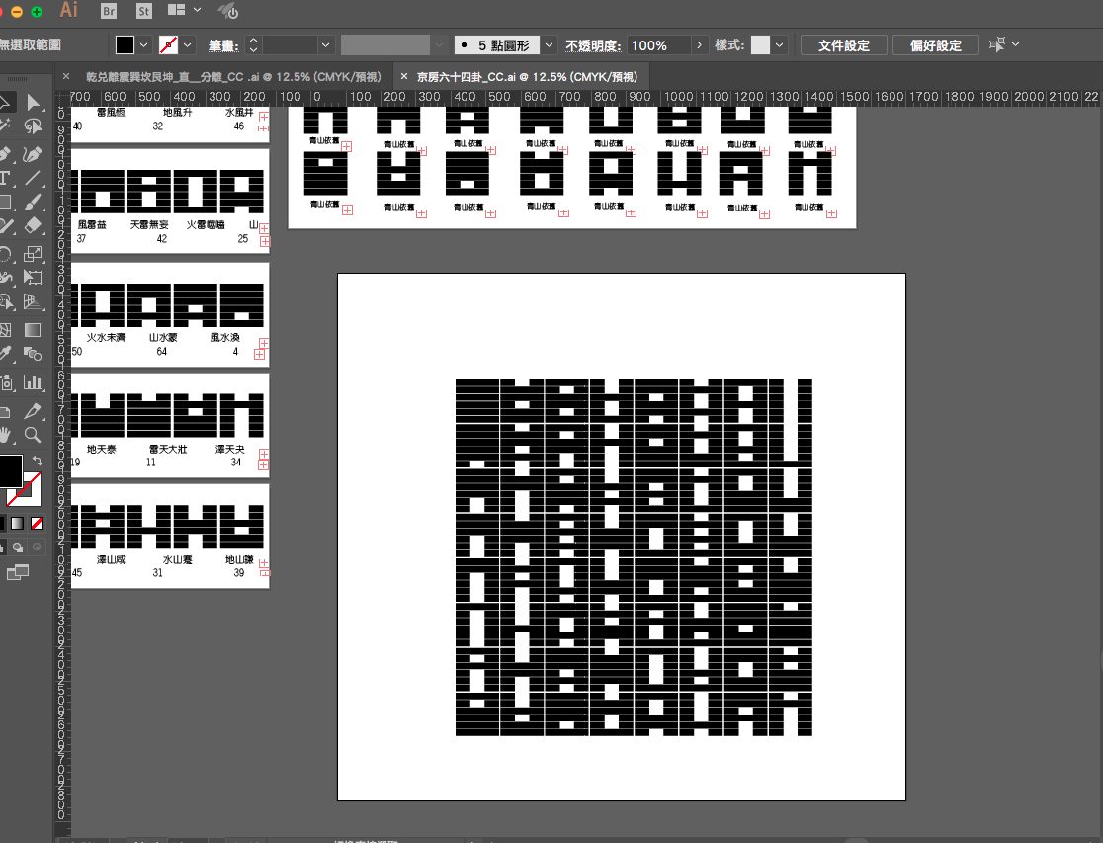
Task: Open the fill color dropdown
Action: coord(143,45)
